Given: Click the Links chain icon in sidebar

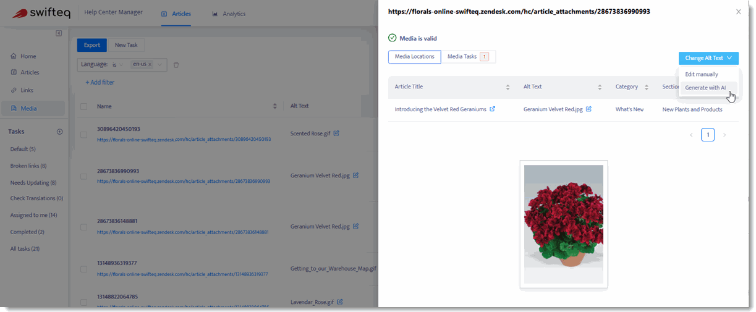Looking at the screenshot, I should [x=14, y=90].
